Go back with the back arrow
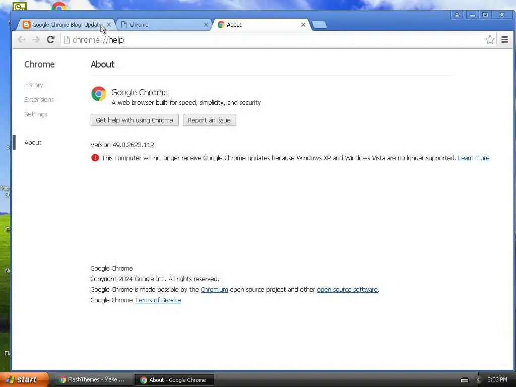The image size is (516, 387). click(x=22, y=40)
